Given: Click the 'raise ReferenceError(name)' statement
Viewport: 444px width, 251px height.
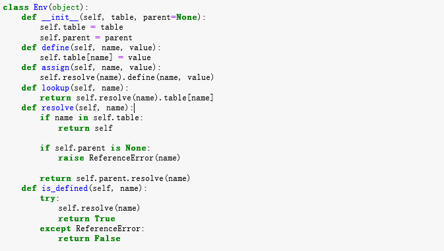Looking at the screenshot, I should pos(119,158).
